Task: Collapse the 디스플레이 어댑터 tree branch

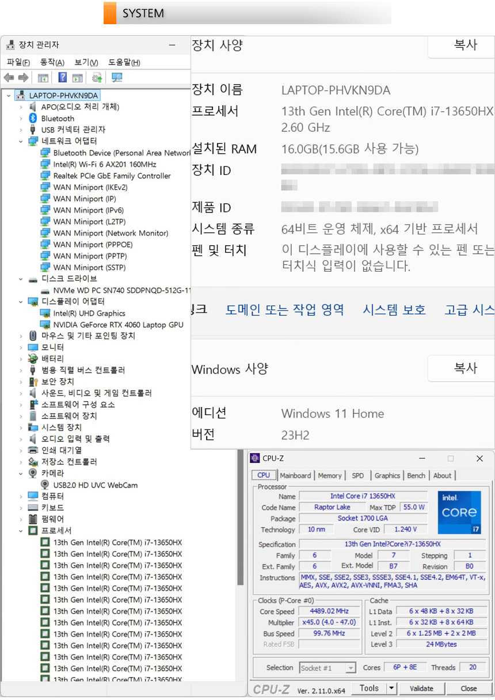Action: (x=21, y=302)
